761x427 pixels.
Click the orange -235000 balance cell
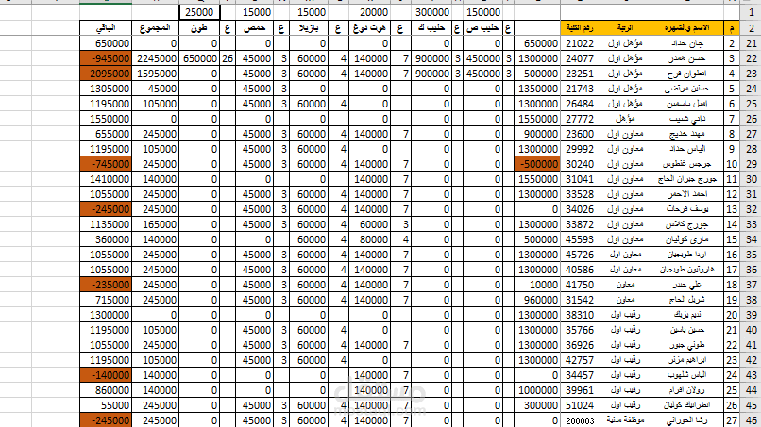pos(106,285)
